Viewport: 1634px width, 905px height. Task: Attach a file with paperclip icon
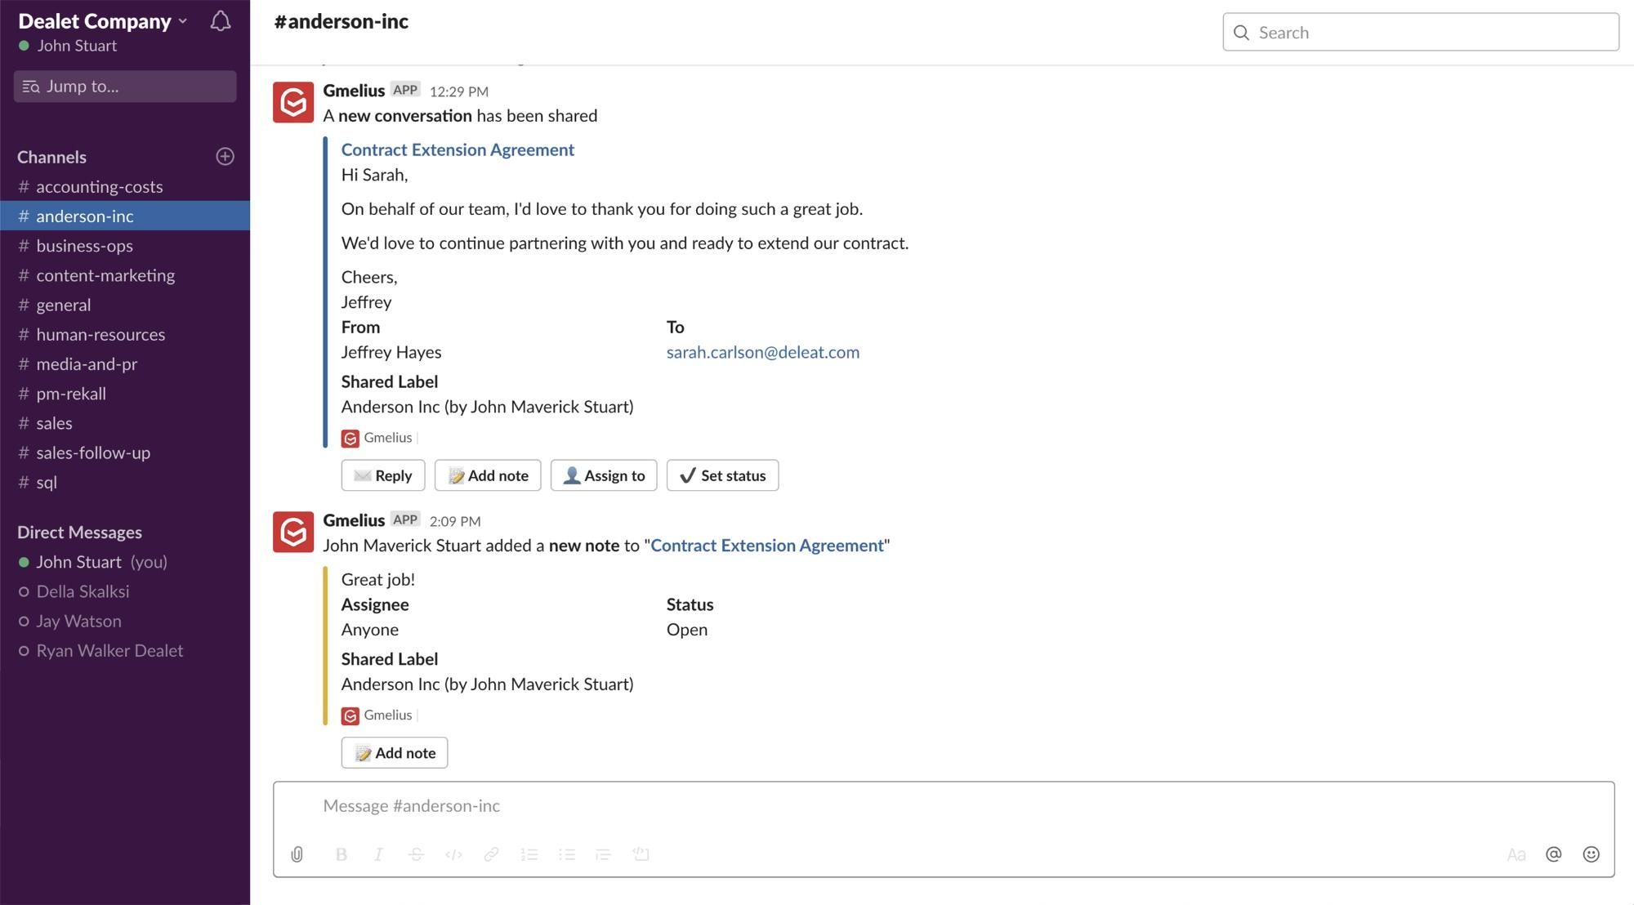point(297,854)
